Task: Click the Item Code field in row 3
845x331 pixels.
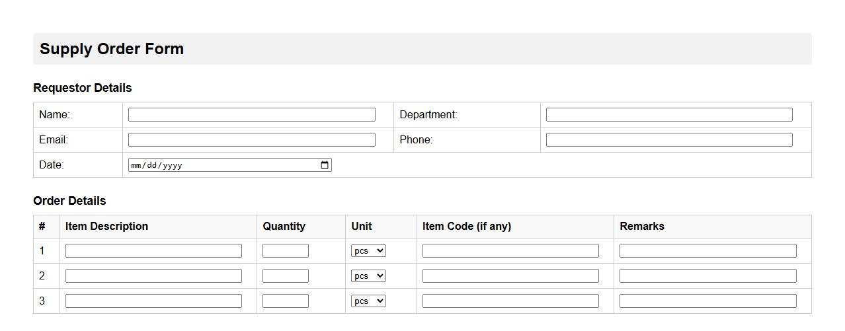Action: coord(510,301)
